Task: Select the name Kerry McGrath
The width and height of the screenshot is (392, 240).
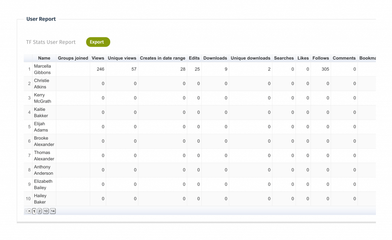Action: [x=42, y=98]
